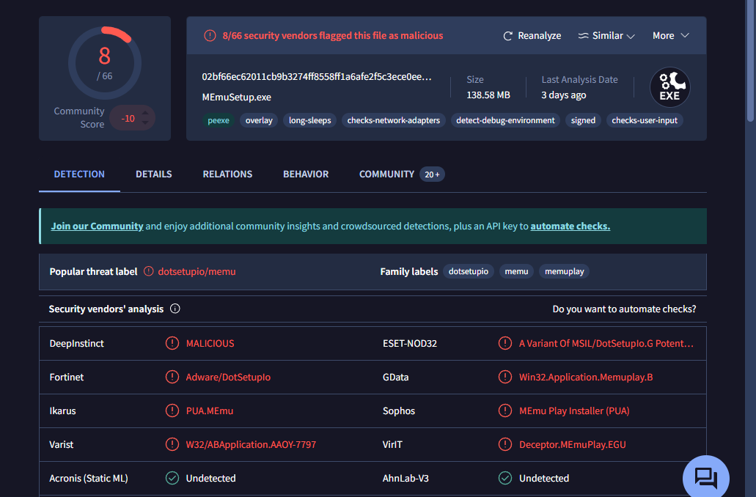Click the alert icon in the malicious banner

pos(210,35)
